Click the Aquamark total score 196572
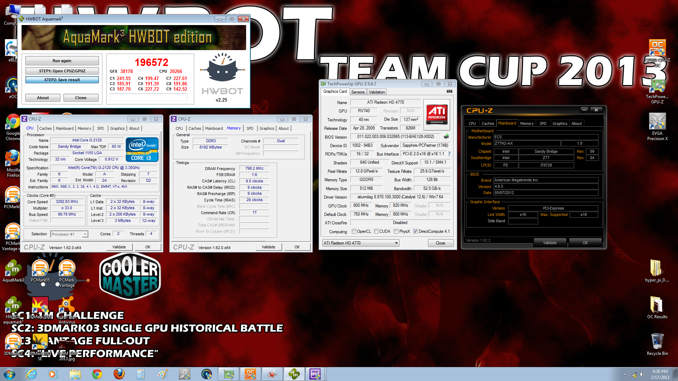 pyautogui.click(x=151, y=62)
